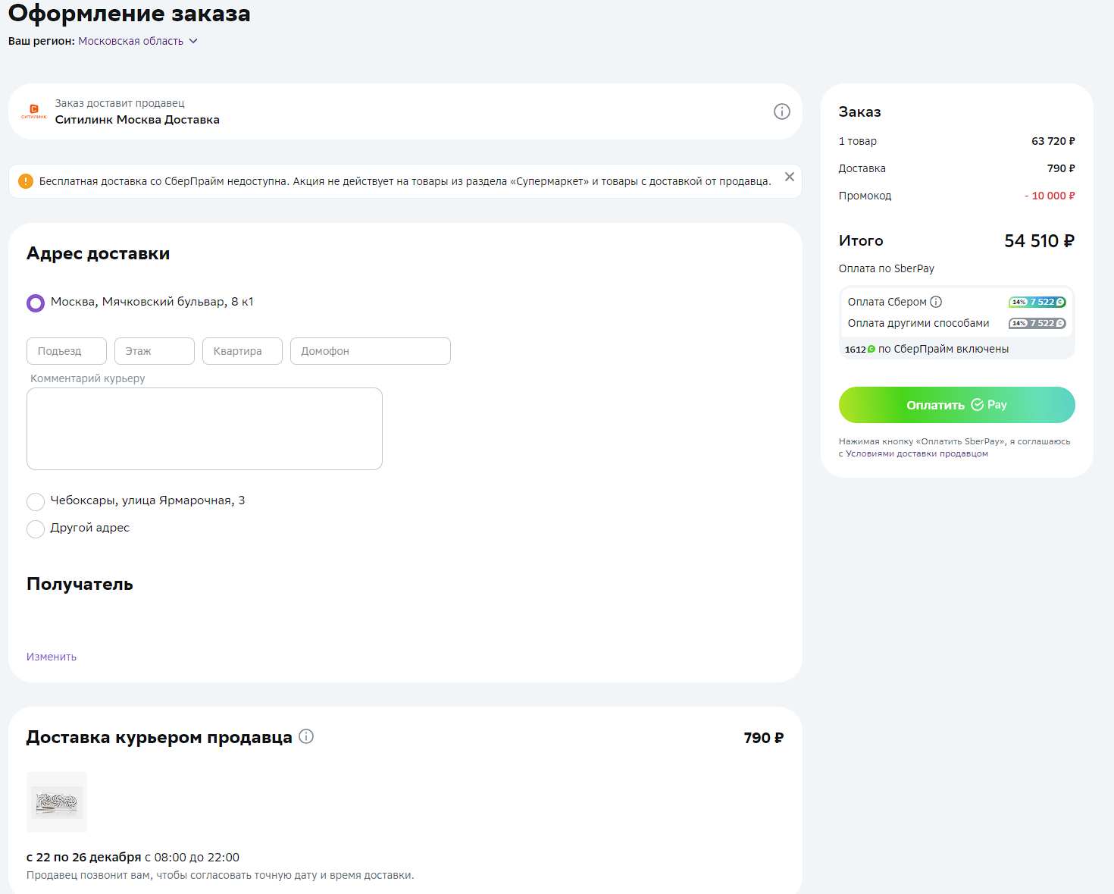Viewport: 1114px width, 894px height.
Task: Click the Подъезд input field
Action: [x=67, y=351]
